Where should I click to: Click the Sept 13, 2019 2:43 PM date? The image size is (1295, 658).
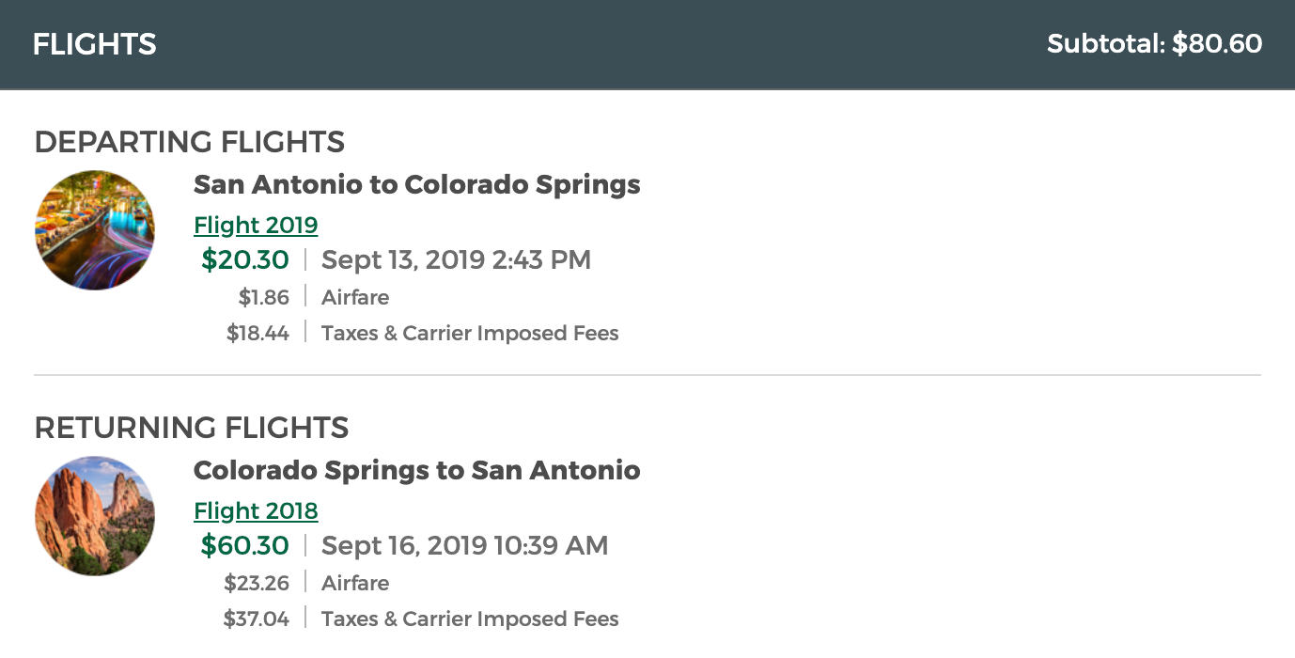pyautogui.click(x=457, y=260)
